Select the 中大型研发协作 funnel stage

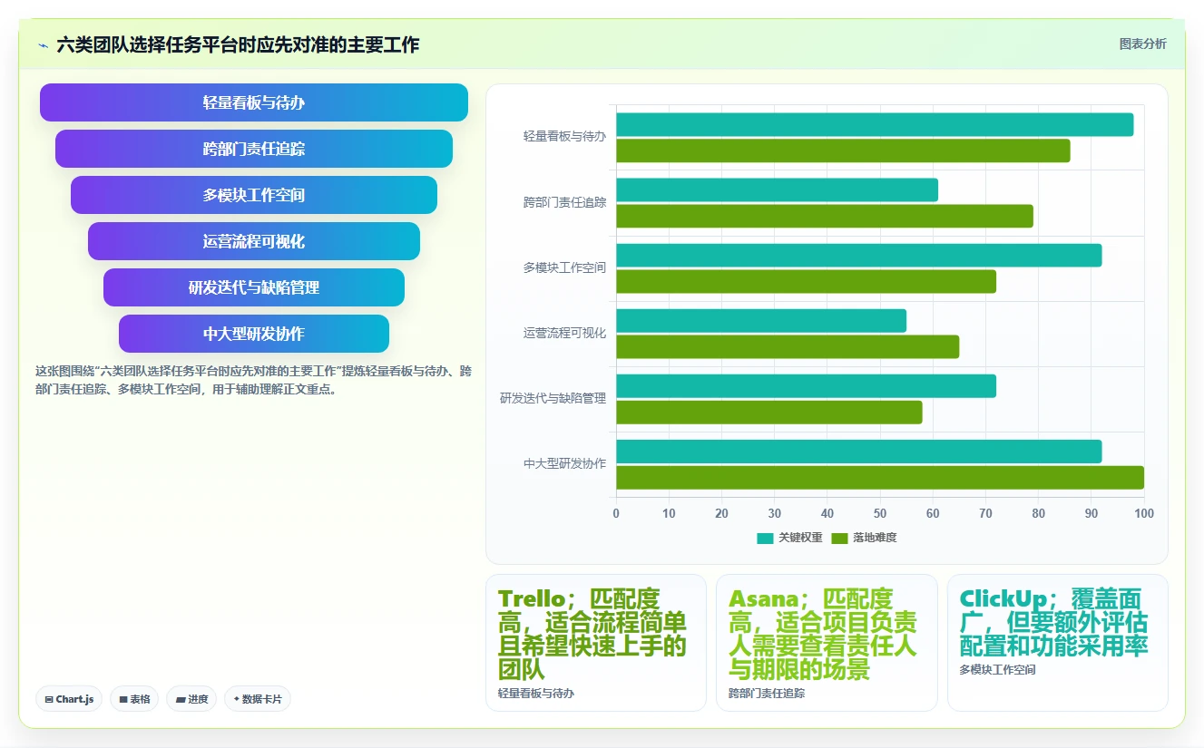pyautogui.click(x=254, y=334)
